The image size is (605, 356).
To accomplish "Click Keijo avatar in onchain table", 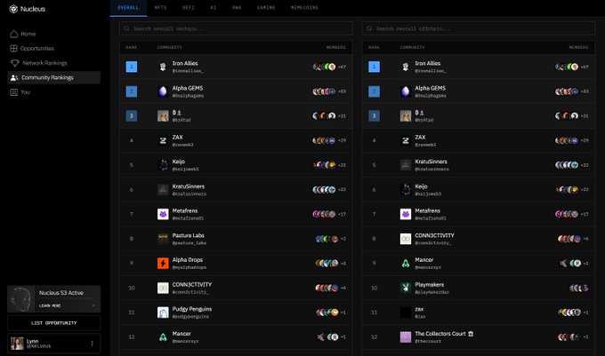I will 163,165.
